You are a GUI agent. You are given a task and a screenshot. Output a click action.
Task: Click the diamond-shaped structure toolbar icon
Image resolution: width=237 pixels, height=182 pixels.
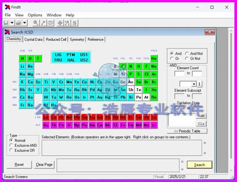(x=60, y=23)
